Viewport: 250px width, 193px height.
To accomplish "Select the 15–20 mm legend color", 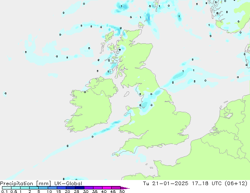I will [62, 188].
